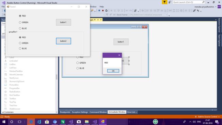Select the TextBox toolbox item
Image resolution: width=222 pixels, height=125 pixels.
pos(13,99)
